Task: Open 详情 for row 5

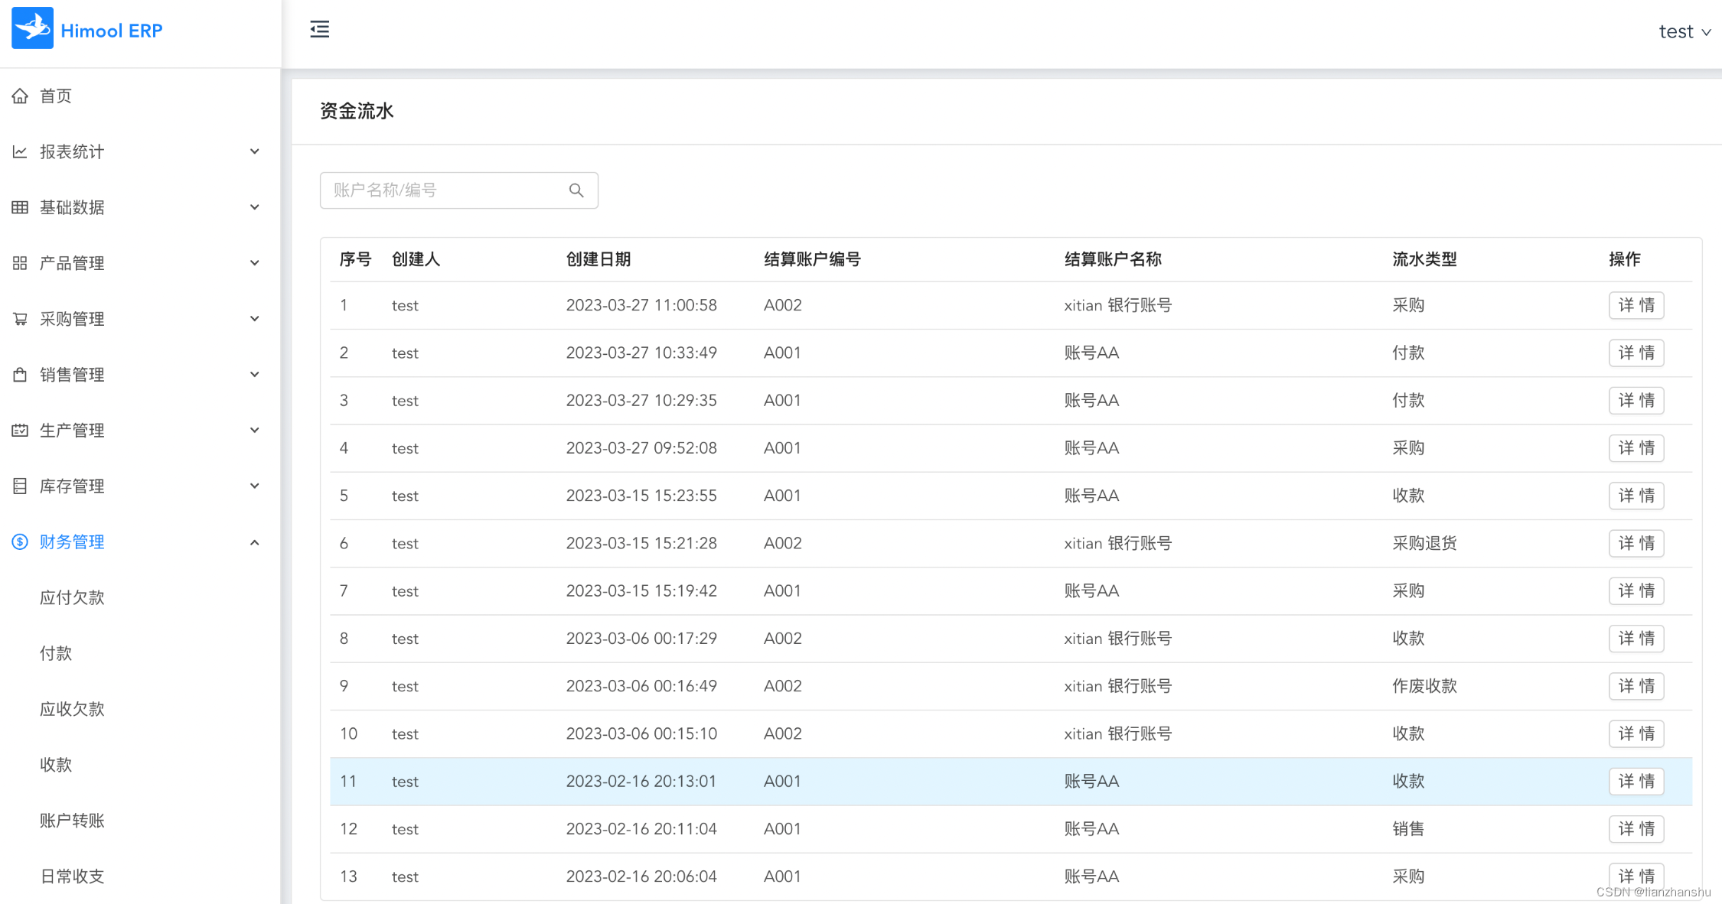Action: click(1636, 496)
